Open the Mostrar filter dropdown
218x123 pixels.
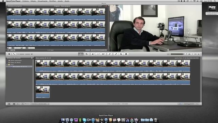point(40,104)
